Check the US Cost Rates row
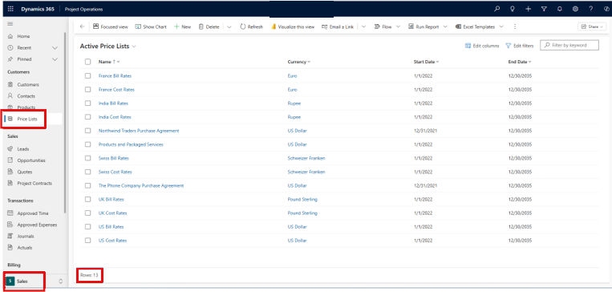The height and width of the screenshot is (292, 612). coord(87,241)
